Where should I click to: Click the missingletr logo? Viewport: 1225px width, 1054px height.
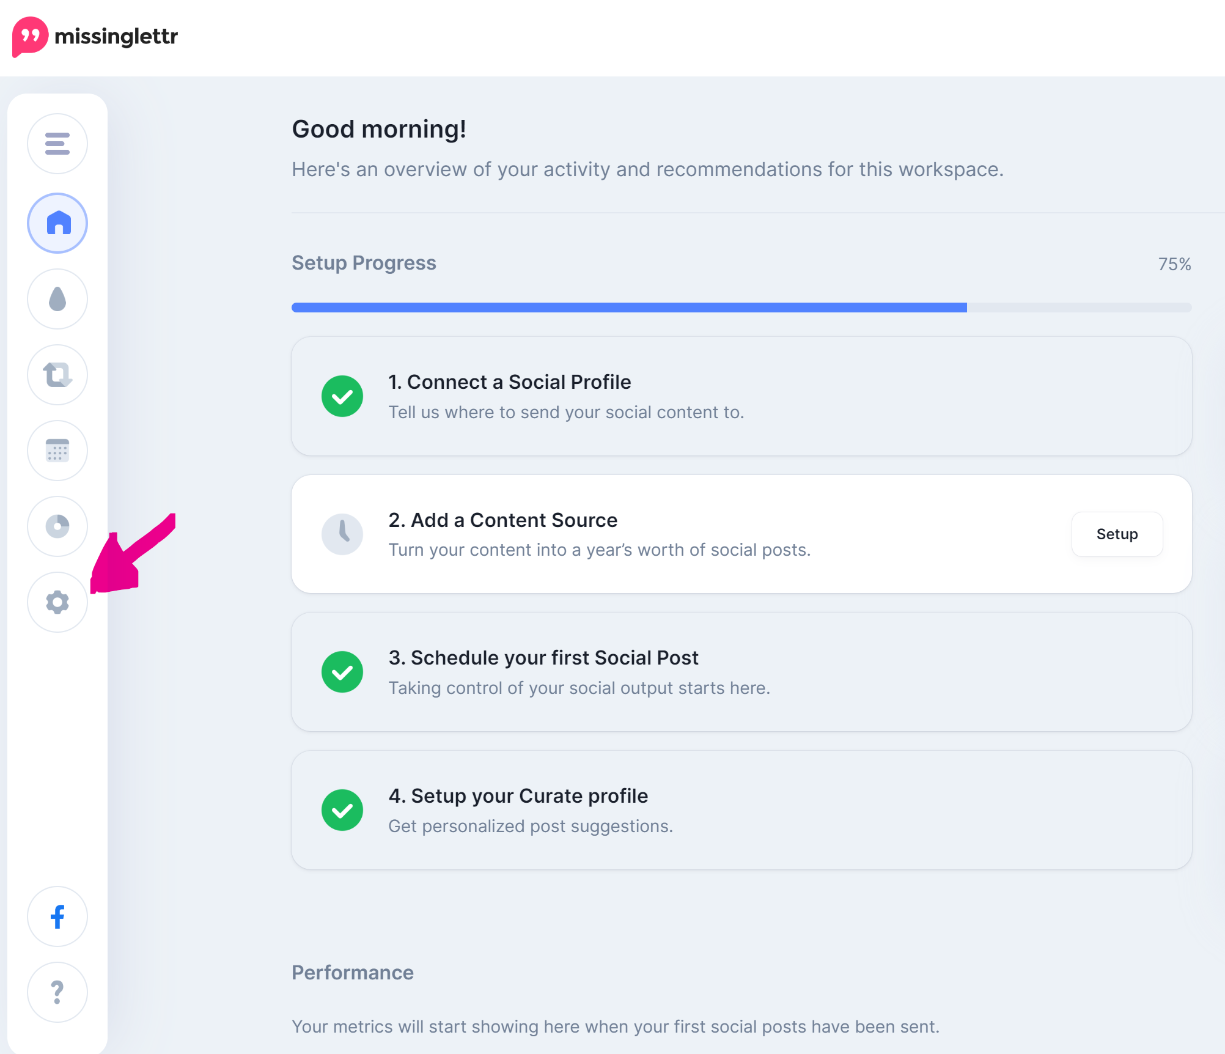pyautogui.click(x=95, y=37)
